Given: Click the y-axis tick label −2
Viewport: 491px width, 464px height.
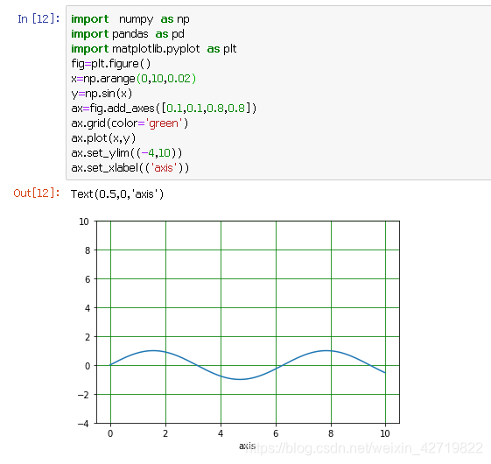Looking at the screenshot, I should coord(84,395).
